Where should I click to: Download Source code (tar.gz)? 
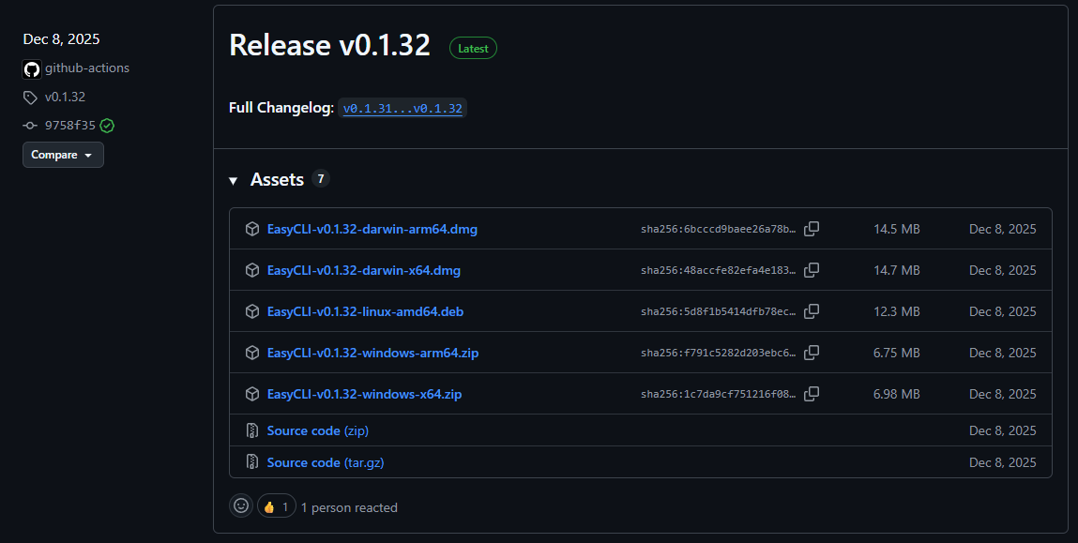click(x=326, y=462)
